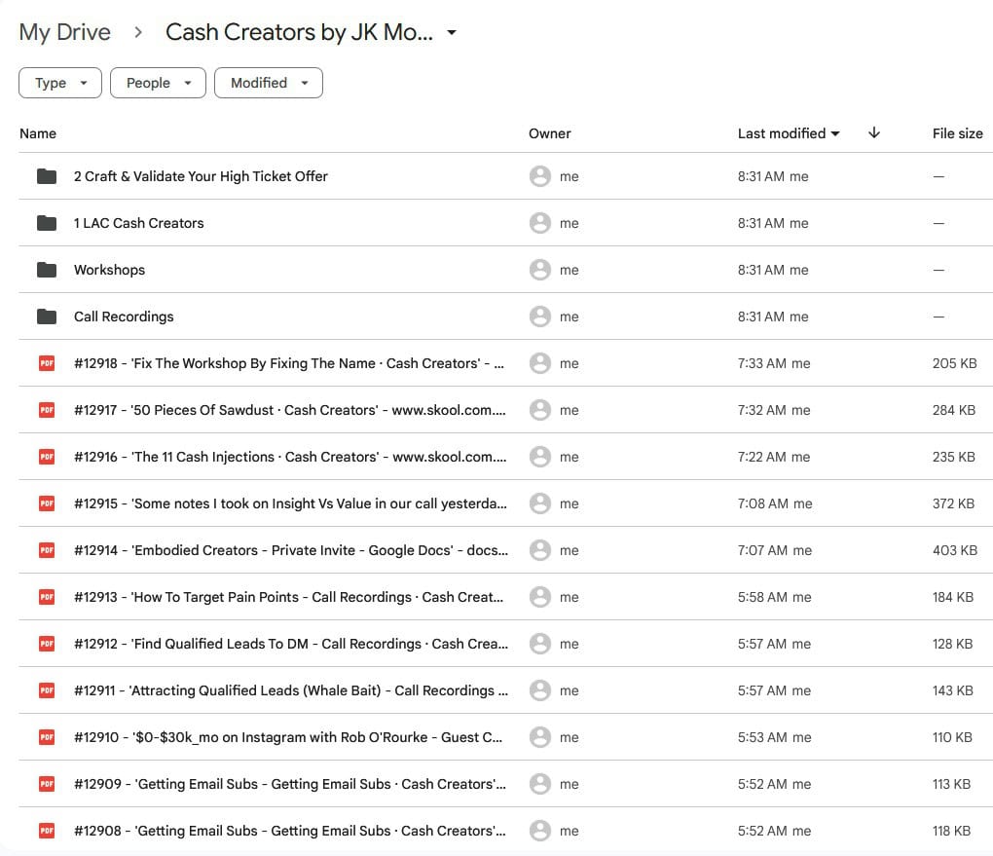
Task: Open the People filter dropdown
Action: point(158,83)
